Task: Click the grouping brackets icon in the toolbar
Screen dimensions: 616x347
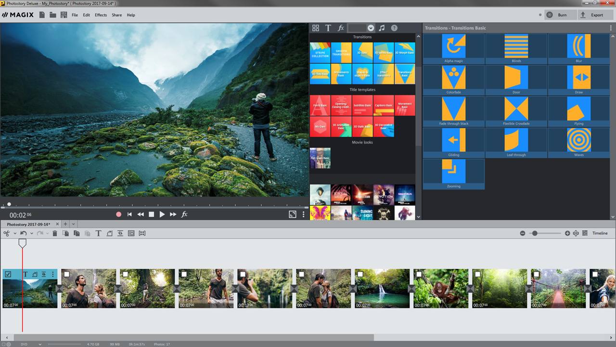Action: point(142,233)
